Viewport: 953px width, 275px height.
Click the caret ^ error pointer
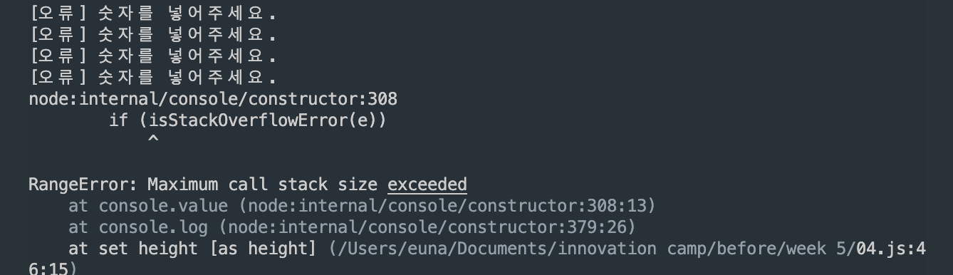[152, 140]
